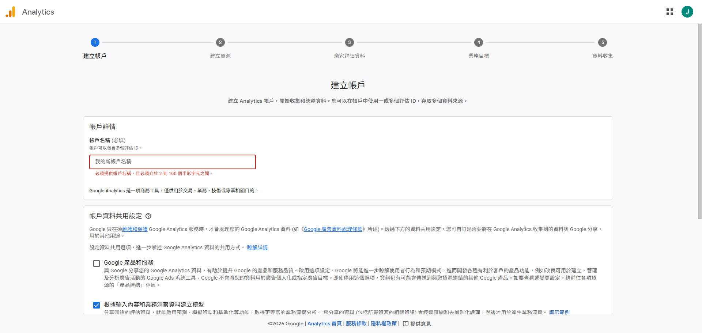Image resolution: width=702 pixels, height=333 pixels.
Task: Uncheck 根據輸入內容和業務洞察資料建立模型
Action: point(97,305)
